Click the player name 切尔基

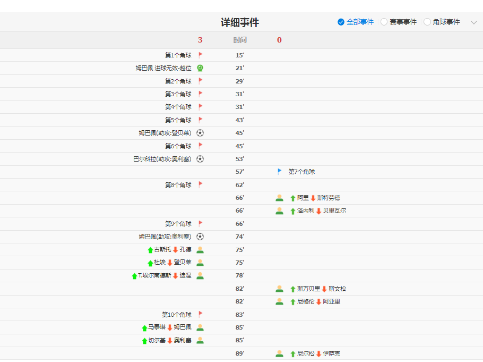point(157,340)
